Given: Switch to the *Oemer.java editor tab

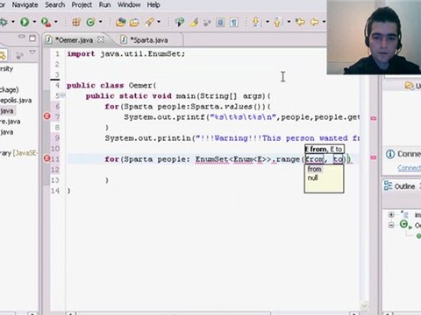Looking at the screenshot, I should 74,40.
